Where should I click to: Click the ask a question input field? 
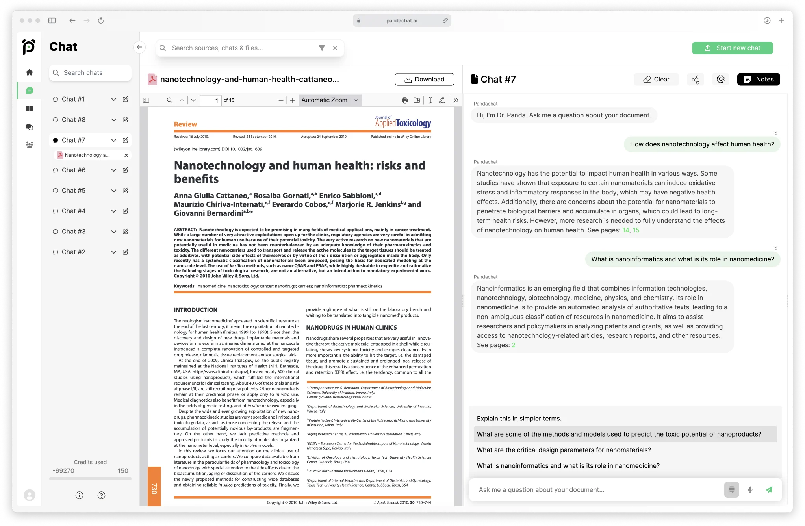coord(597,490)
